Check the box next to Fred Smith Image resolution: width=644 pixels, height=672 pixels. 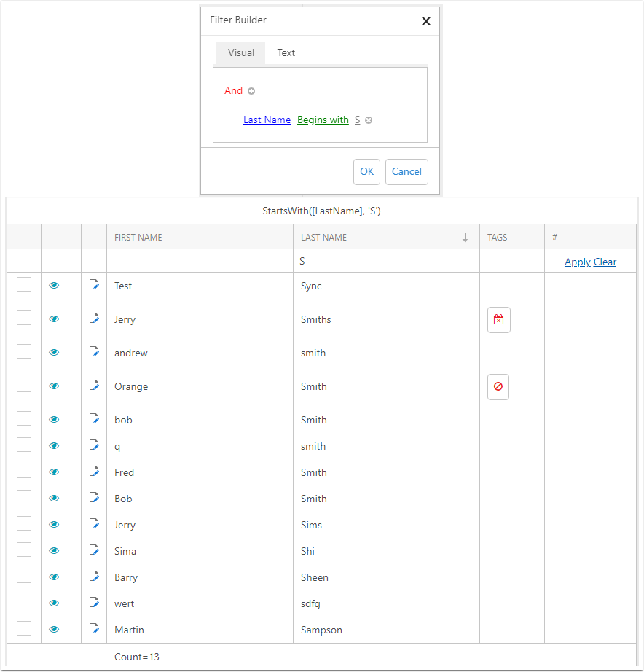[24, 471]
